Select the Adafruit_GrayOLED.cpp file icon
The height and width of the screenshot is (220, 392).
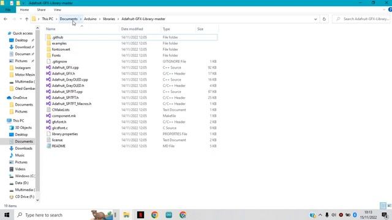click(x=49, y=79)
